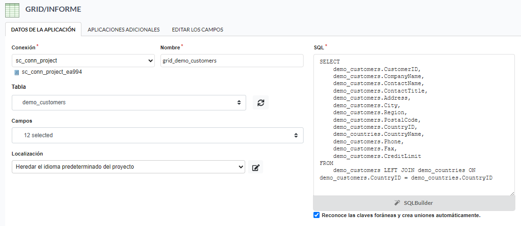521x226 pixels.
Task: Open the Localización language dropdown
Action: pyautogui.click(x=128, y=167)
